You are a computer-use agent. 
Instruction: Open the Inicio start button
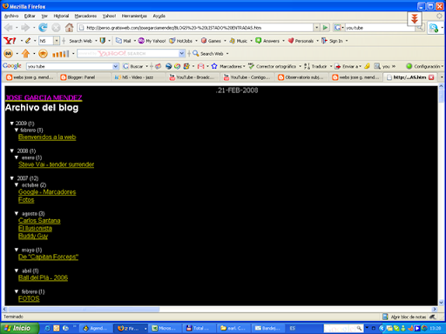[x=20, y=328]
